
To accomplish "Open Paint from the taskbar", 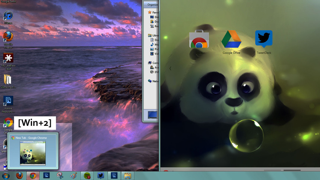I will click(x=73, y=175).
